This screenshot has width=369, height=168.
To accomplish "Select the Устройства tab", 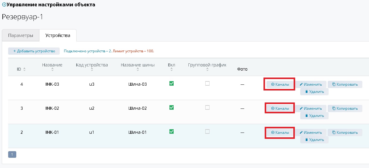I will (x=58, y=35).
